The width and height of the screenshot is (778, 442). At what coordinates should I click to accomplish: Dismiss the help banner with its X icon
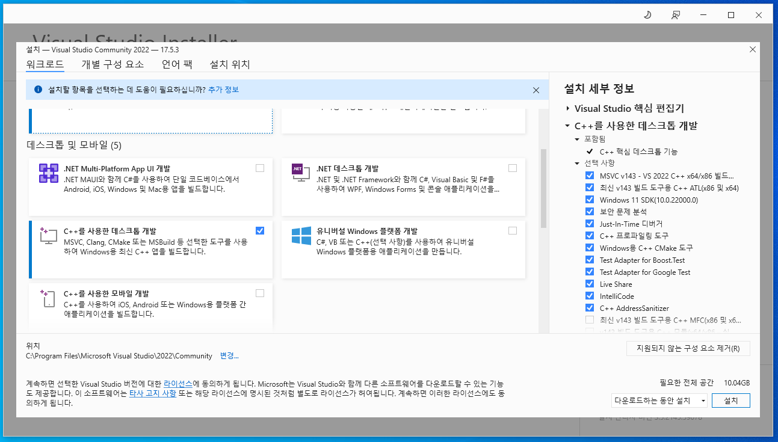(x=536, y=90)
